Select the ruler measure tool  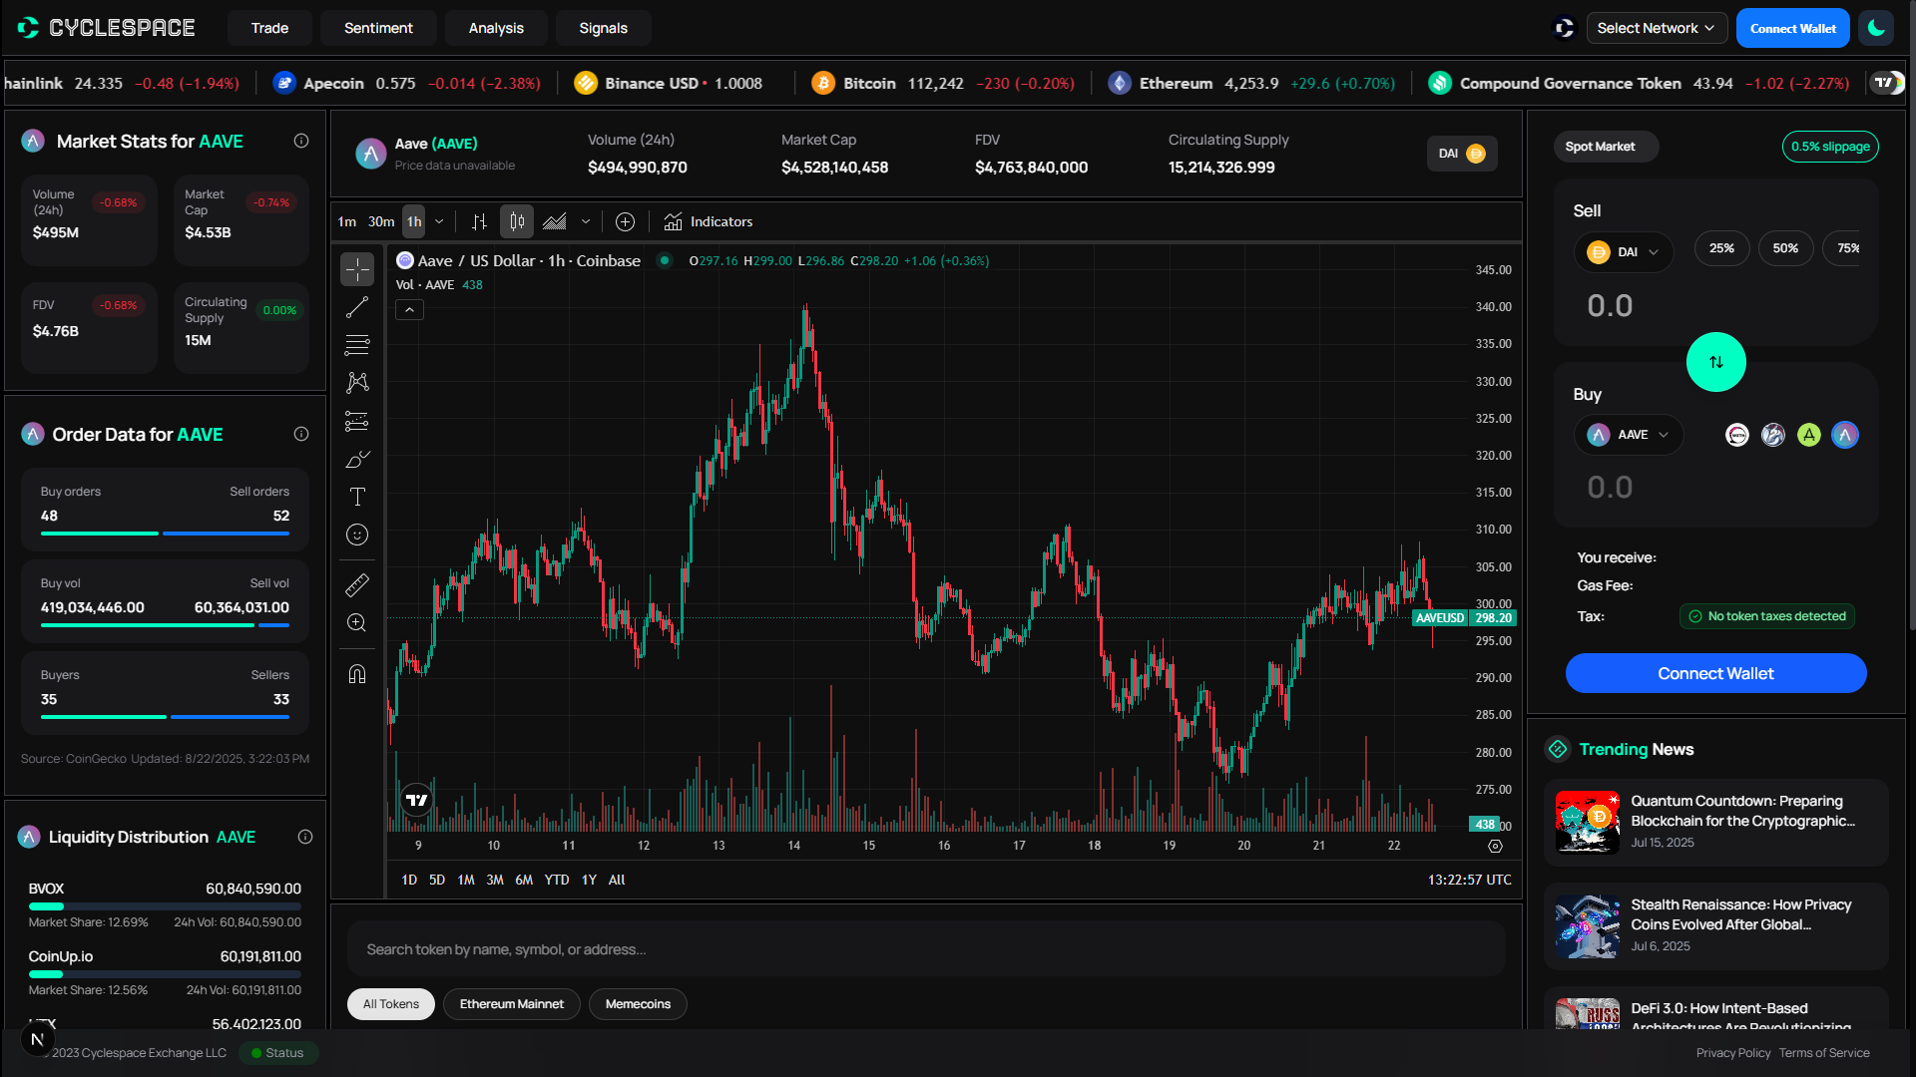(x=357, y=585)
